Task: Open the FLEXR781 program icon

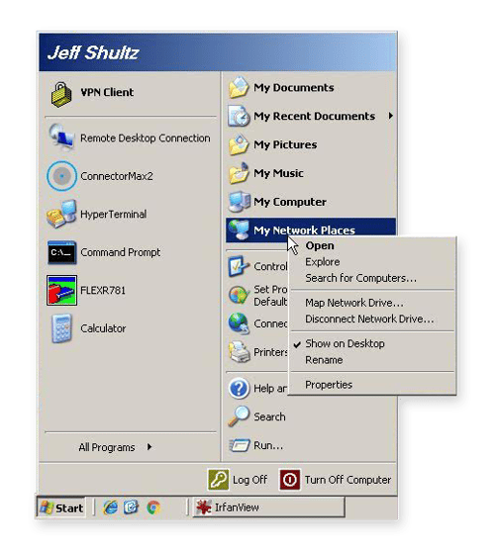Action: tap(61, 290)
